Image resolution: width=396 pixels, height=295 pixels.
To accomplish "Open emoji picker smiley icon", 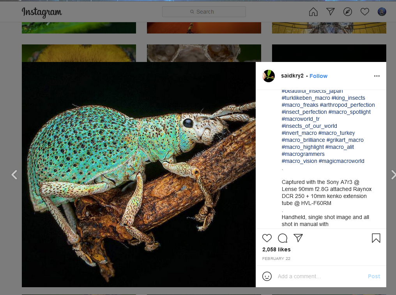I will tap(267, 276).
